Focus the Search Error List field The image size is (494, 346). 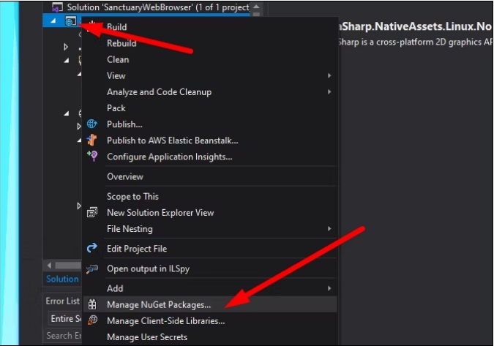point(64,336)
